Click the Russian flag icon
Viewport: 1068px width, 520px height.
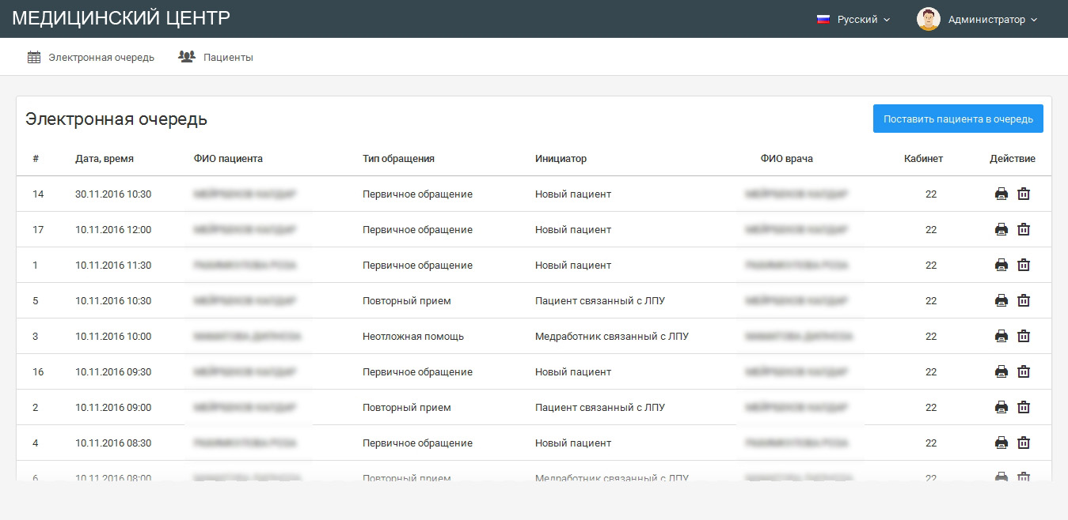click(x=823, y=19)
